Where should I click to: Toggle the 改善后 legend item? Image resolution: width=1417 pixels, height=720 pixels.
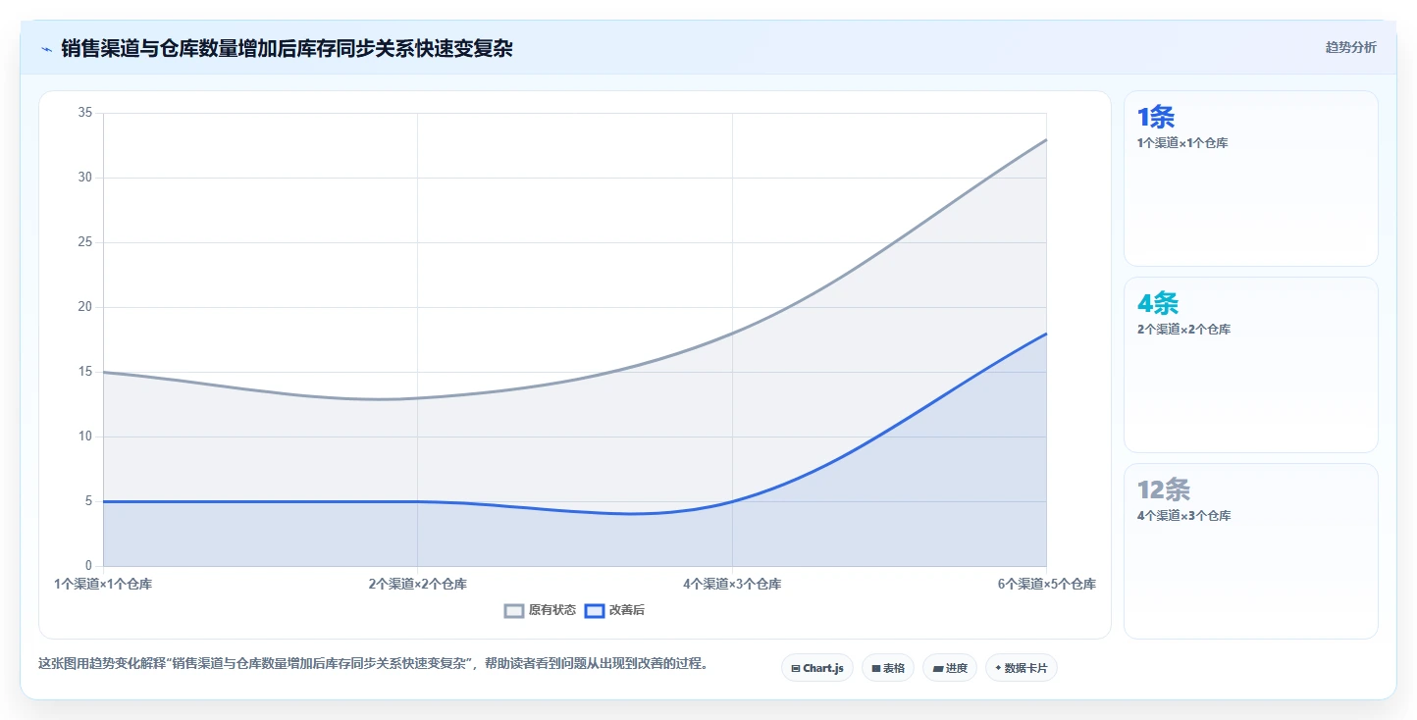point(615,610)
